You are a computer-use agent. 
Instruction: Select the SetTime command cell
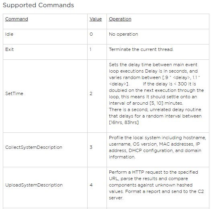45,96
